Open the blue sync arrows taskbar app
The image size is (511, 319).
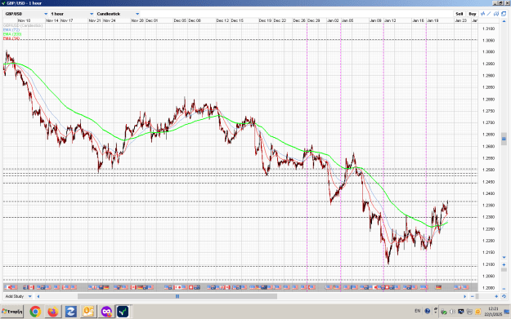[70, 312]
